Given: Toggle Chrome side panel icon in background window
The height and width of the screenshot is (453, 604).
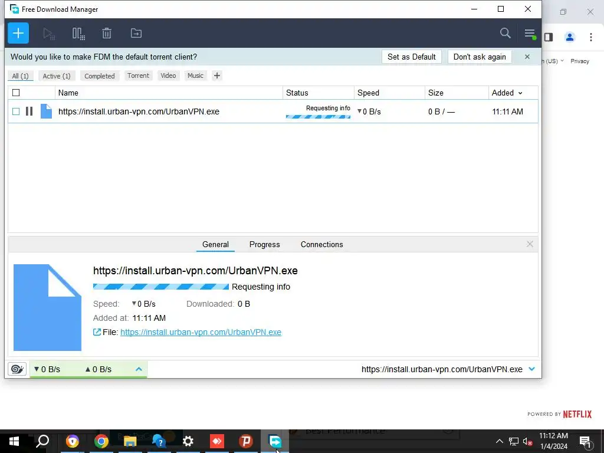Looking at the screenshot, I should [x=549, y=37].
